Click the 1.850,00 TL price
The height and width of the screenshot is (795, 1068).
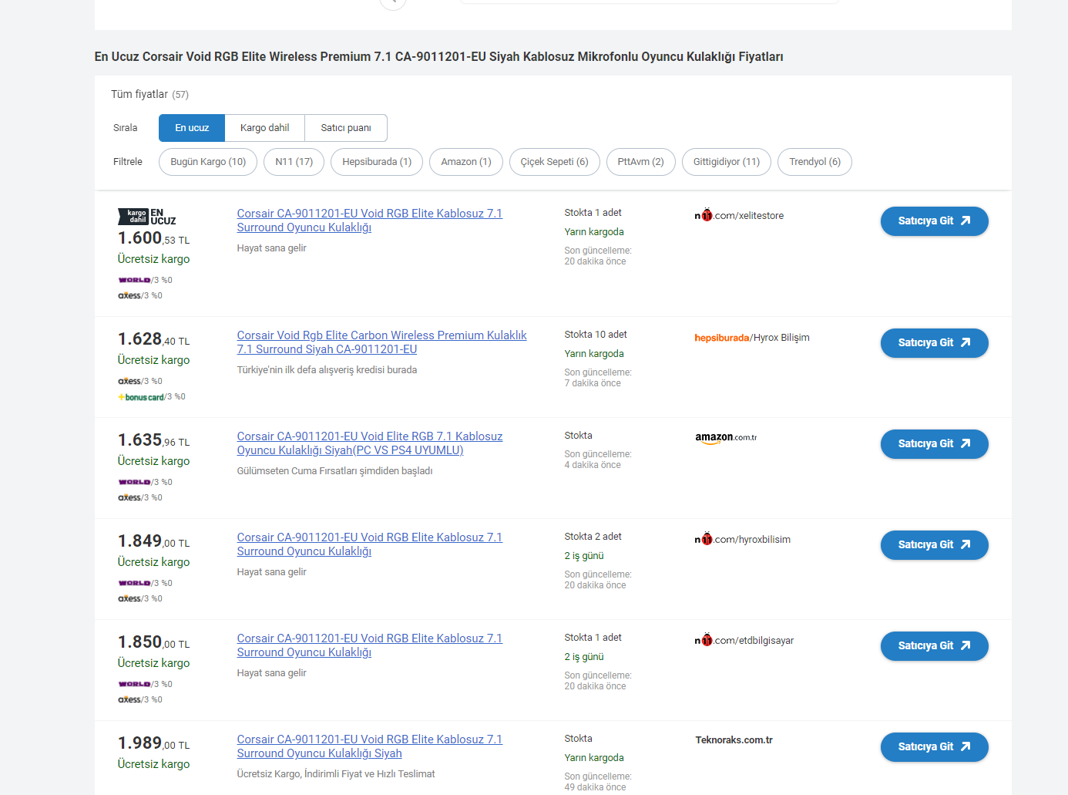tap(153, 642)
